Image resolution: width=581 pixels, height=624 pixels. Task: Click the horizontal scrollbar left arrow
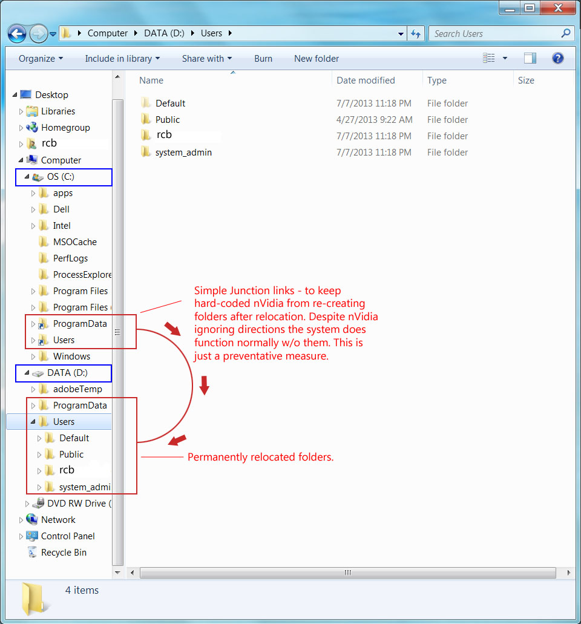[132, 573]
